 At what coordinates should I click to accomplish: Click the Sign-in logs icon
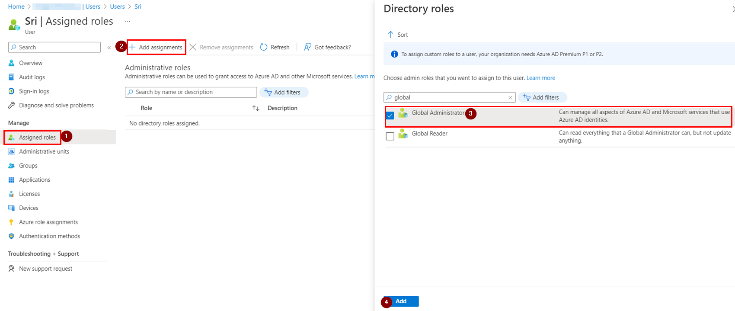(x=12, y=91)
